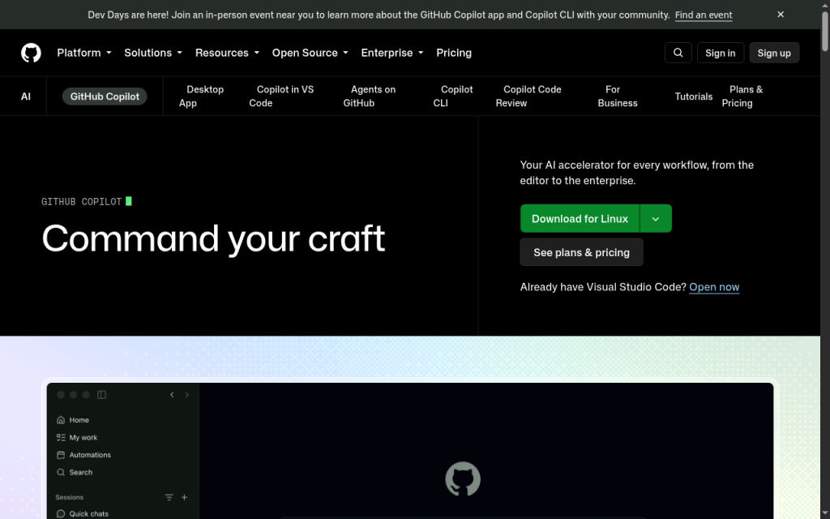Click the back arrow in preview window

click(x=172, y=395)
